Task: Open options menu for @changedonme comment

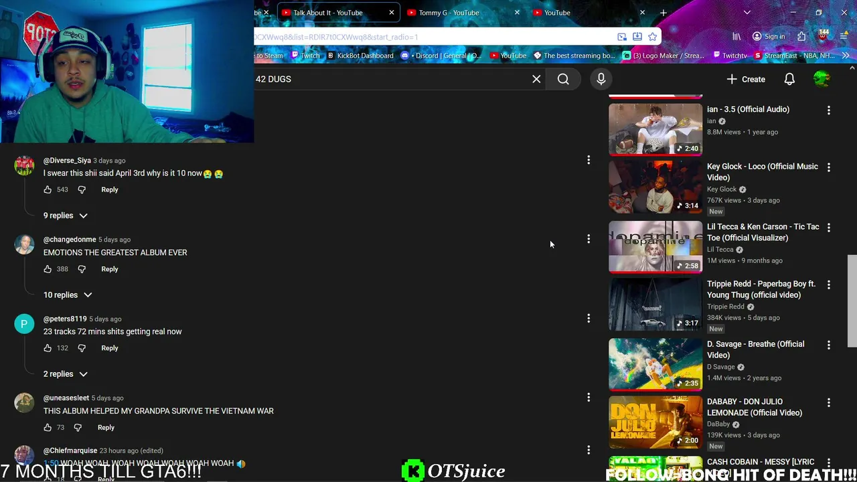Action: tap(589, 239)
